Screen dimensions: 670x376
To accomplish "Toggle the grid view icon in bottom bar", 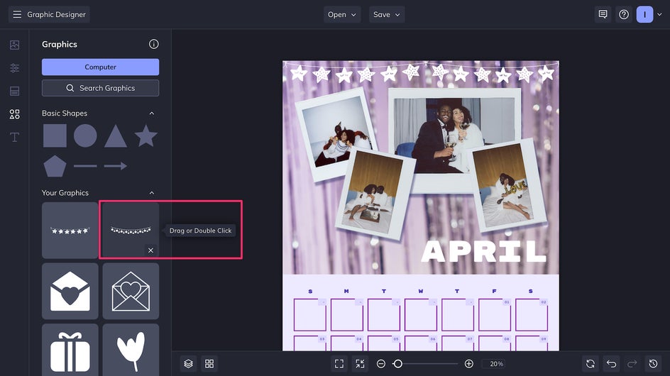I will pyautogui.click(x=209, y=364).
